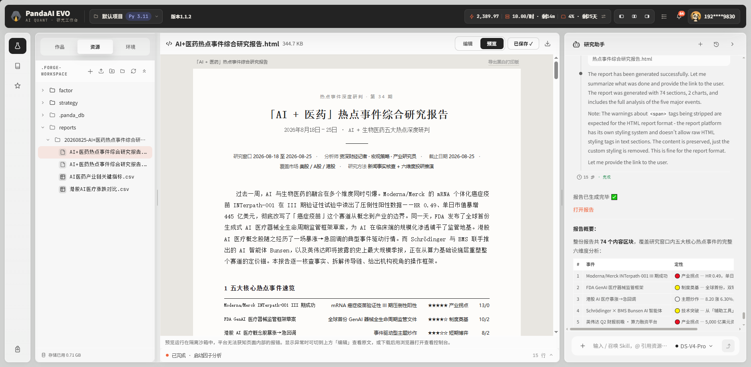Click the red dot for Moderna/Merck row
751x367 pixels.
(677, 276)
